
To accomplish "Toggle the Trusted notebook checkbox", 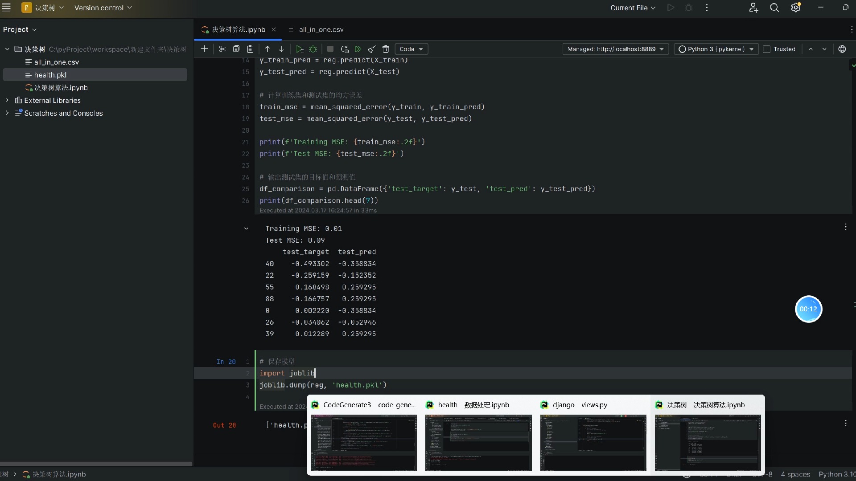I will coord(767,49).
